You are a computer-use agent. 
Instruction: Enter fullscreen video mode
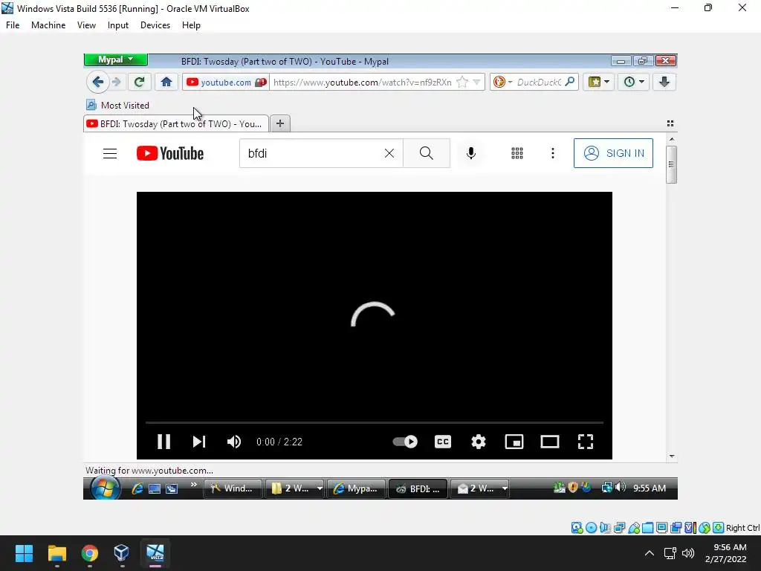tap(586, 442)
